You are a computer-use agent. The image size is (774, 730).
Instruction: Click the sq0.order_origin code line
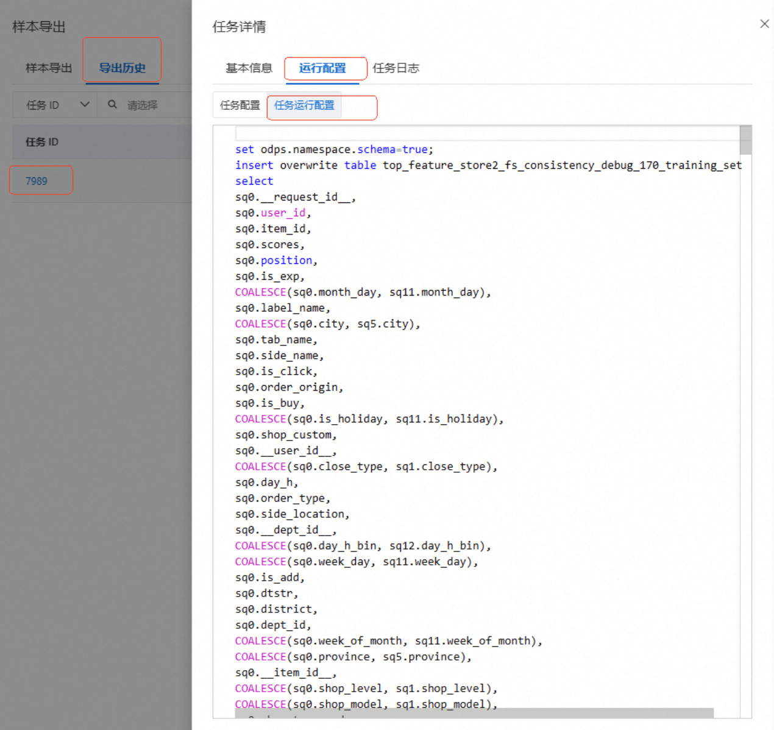[x=289, y=387]
